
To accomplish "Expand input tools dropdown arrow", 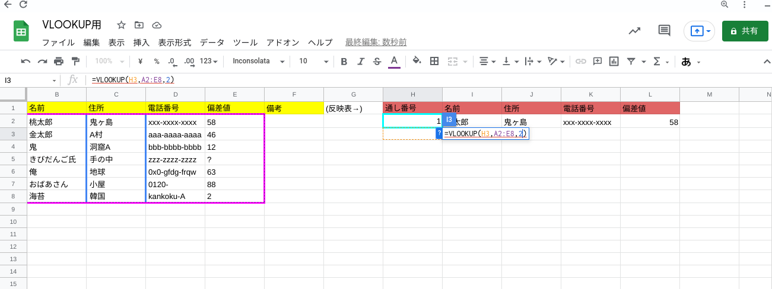I will [x=699, y=62].
